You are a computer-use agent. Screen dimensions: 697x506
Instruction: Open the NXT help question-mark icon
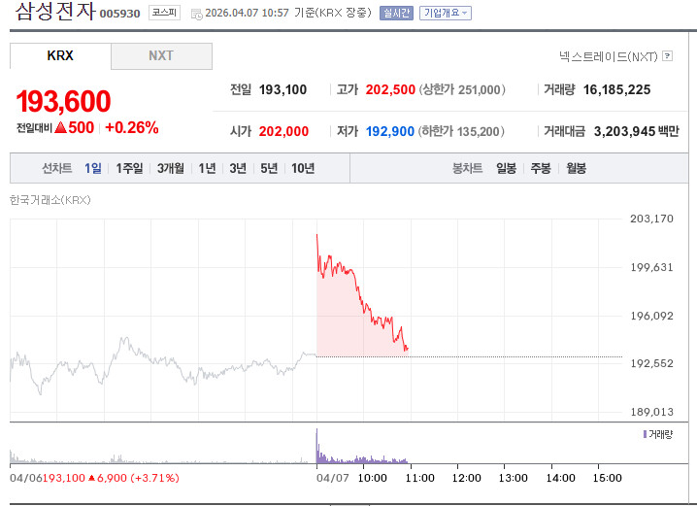point(667,56)
